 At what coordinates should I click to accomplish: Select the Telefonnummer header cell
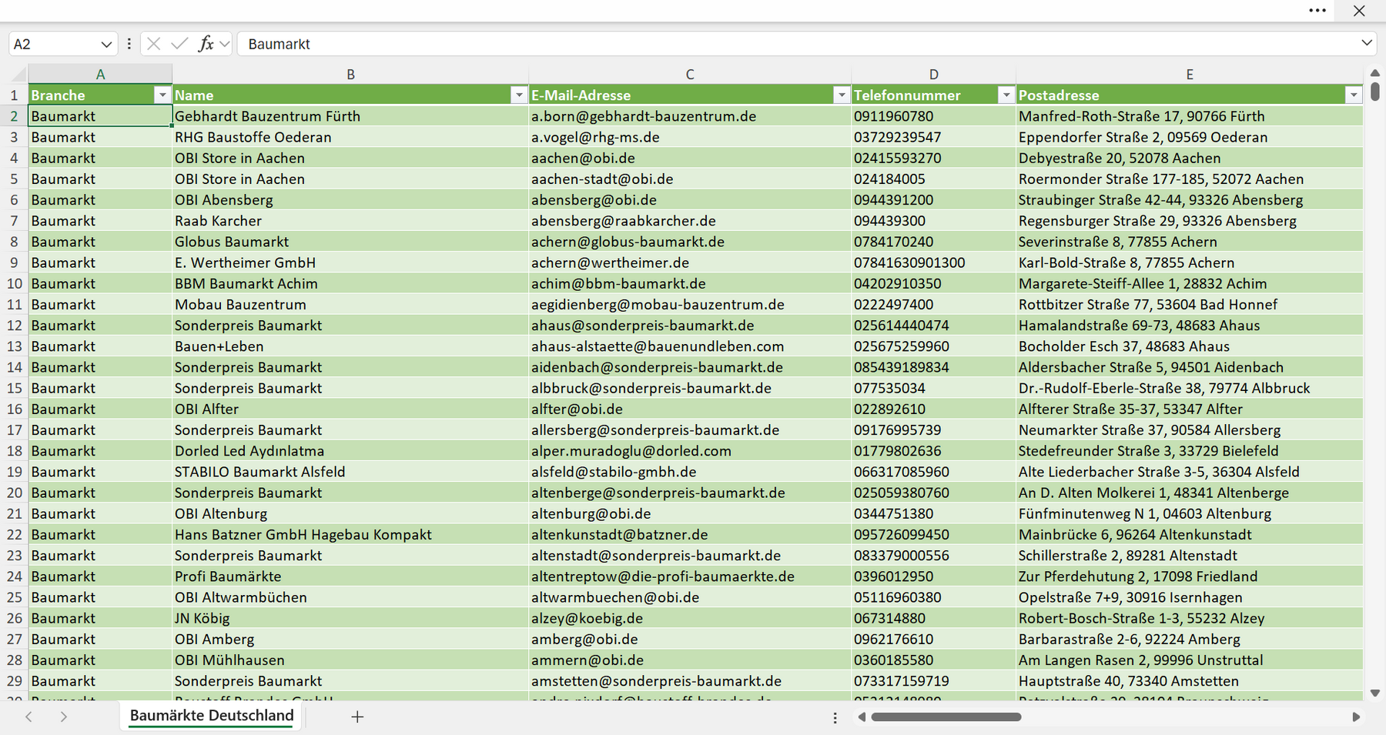933,95
